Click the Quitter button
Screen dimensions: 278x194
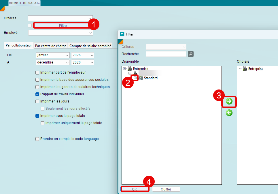pos(166,189)
